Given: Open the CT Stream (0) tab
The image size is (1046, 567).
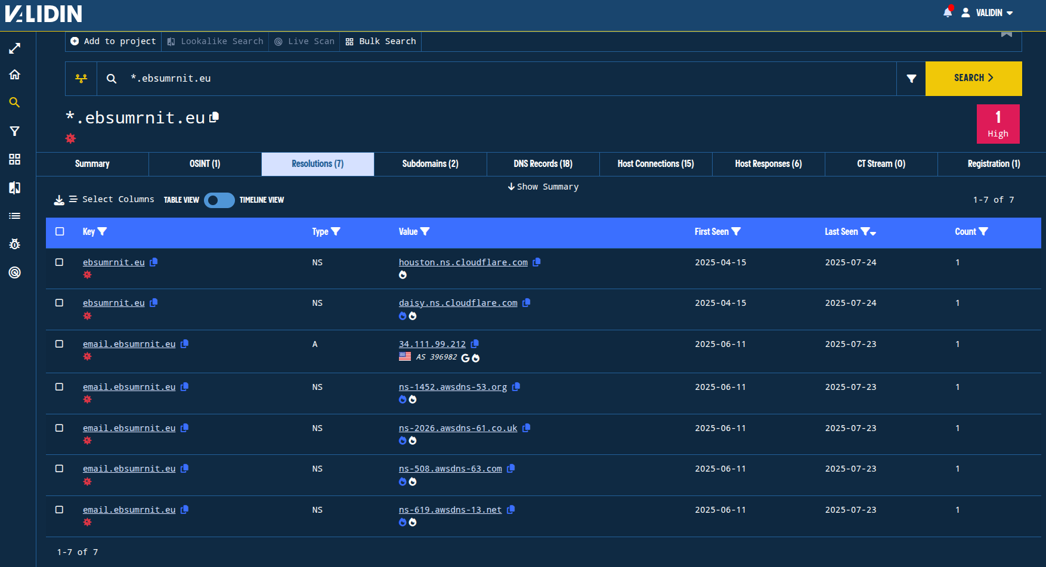Looking at the screenshot, I should pos(881,164).
